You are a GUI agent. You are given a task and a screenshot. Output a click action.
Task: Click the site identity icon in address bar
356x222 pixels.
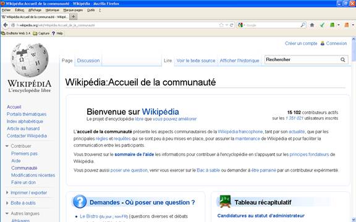(13, 25)
